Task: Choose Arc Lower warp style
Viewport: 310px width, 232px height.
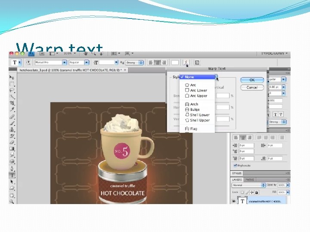Action: pos(197,90)
